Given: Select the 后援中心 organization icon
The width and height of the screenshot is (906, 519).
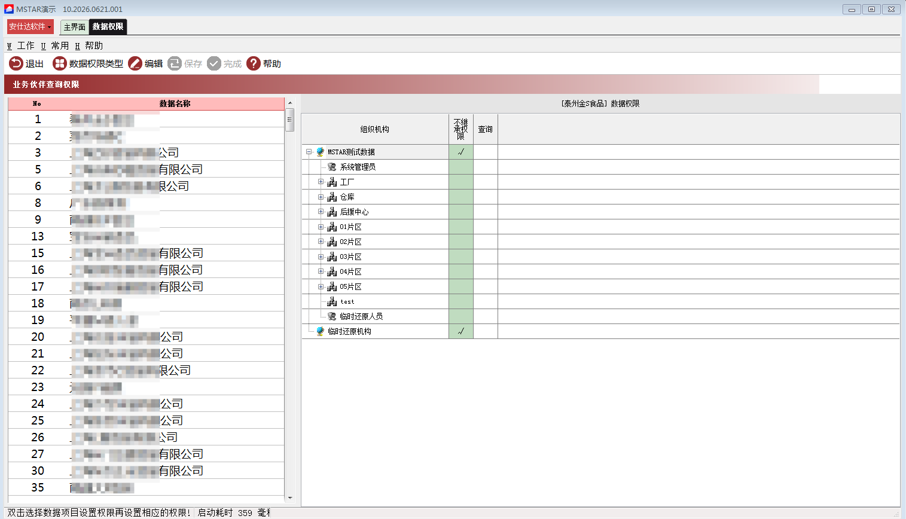Looking at the screenshot, I should (x=332, y=212).
